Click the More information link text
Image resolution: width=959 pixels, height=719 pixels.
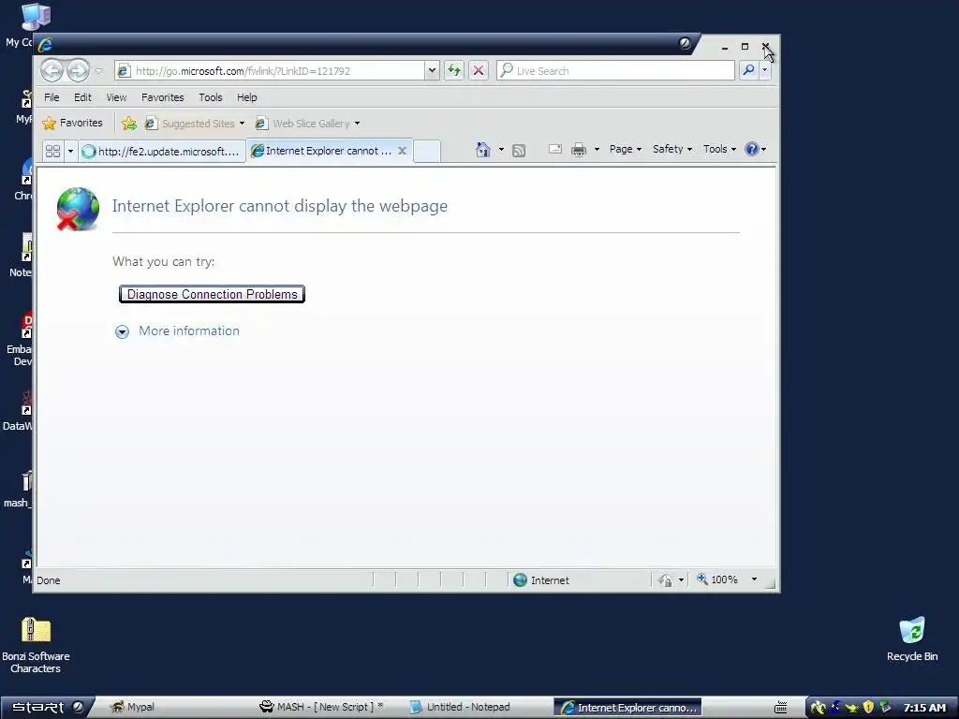coord(189,330)
